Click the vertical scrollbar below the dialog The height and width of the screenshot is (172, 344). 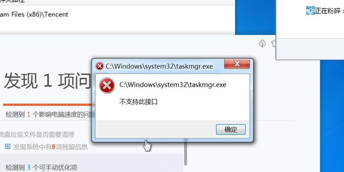[x=186, y=153]
